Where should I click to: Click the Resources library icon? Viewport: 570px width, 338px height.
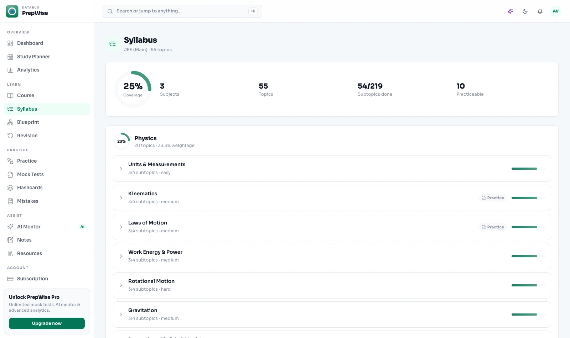tap(10, 253)
